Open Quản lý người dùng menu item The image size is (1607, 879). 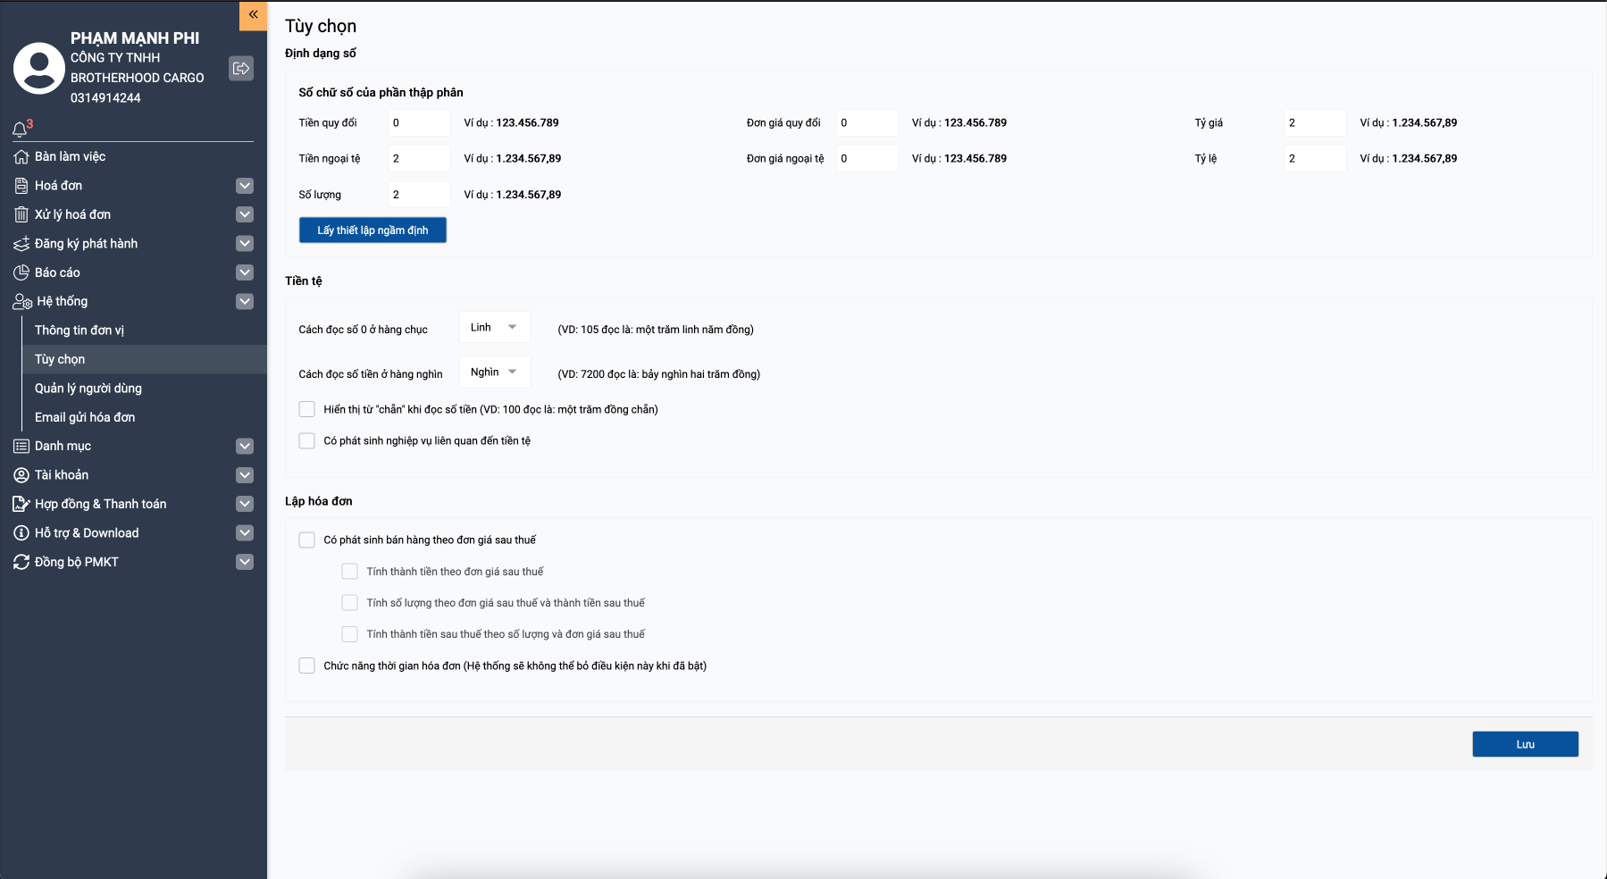pyautogui.click(x=88, y=389)
